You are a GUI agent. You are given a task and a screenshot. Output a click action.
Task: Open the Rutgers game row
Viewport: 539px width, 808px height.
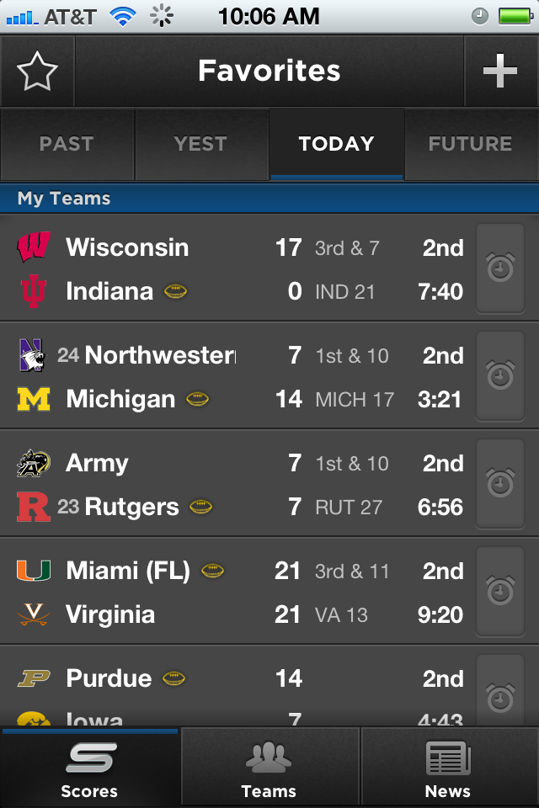click(x=237, y=483)
